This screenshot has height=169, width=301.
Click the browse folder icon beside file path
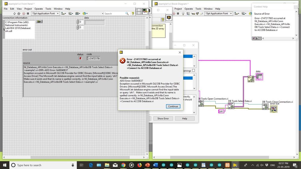pyautogui.click(x=39, y=22)
